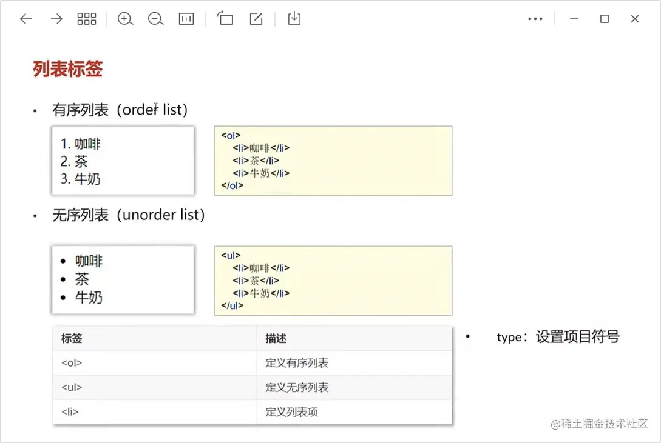Click the closing </ol> tag in code box
Viewport: 661px width, 443px height.
[x=232, y=185]
